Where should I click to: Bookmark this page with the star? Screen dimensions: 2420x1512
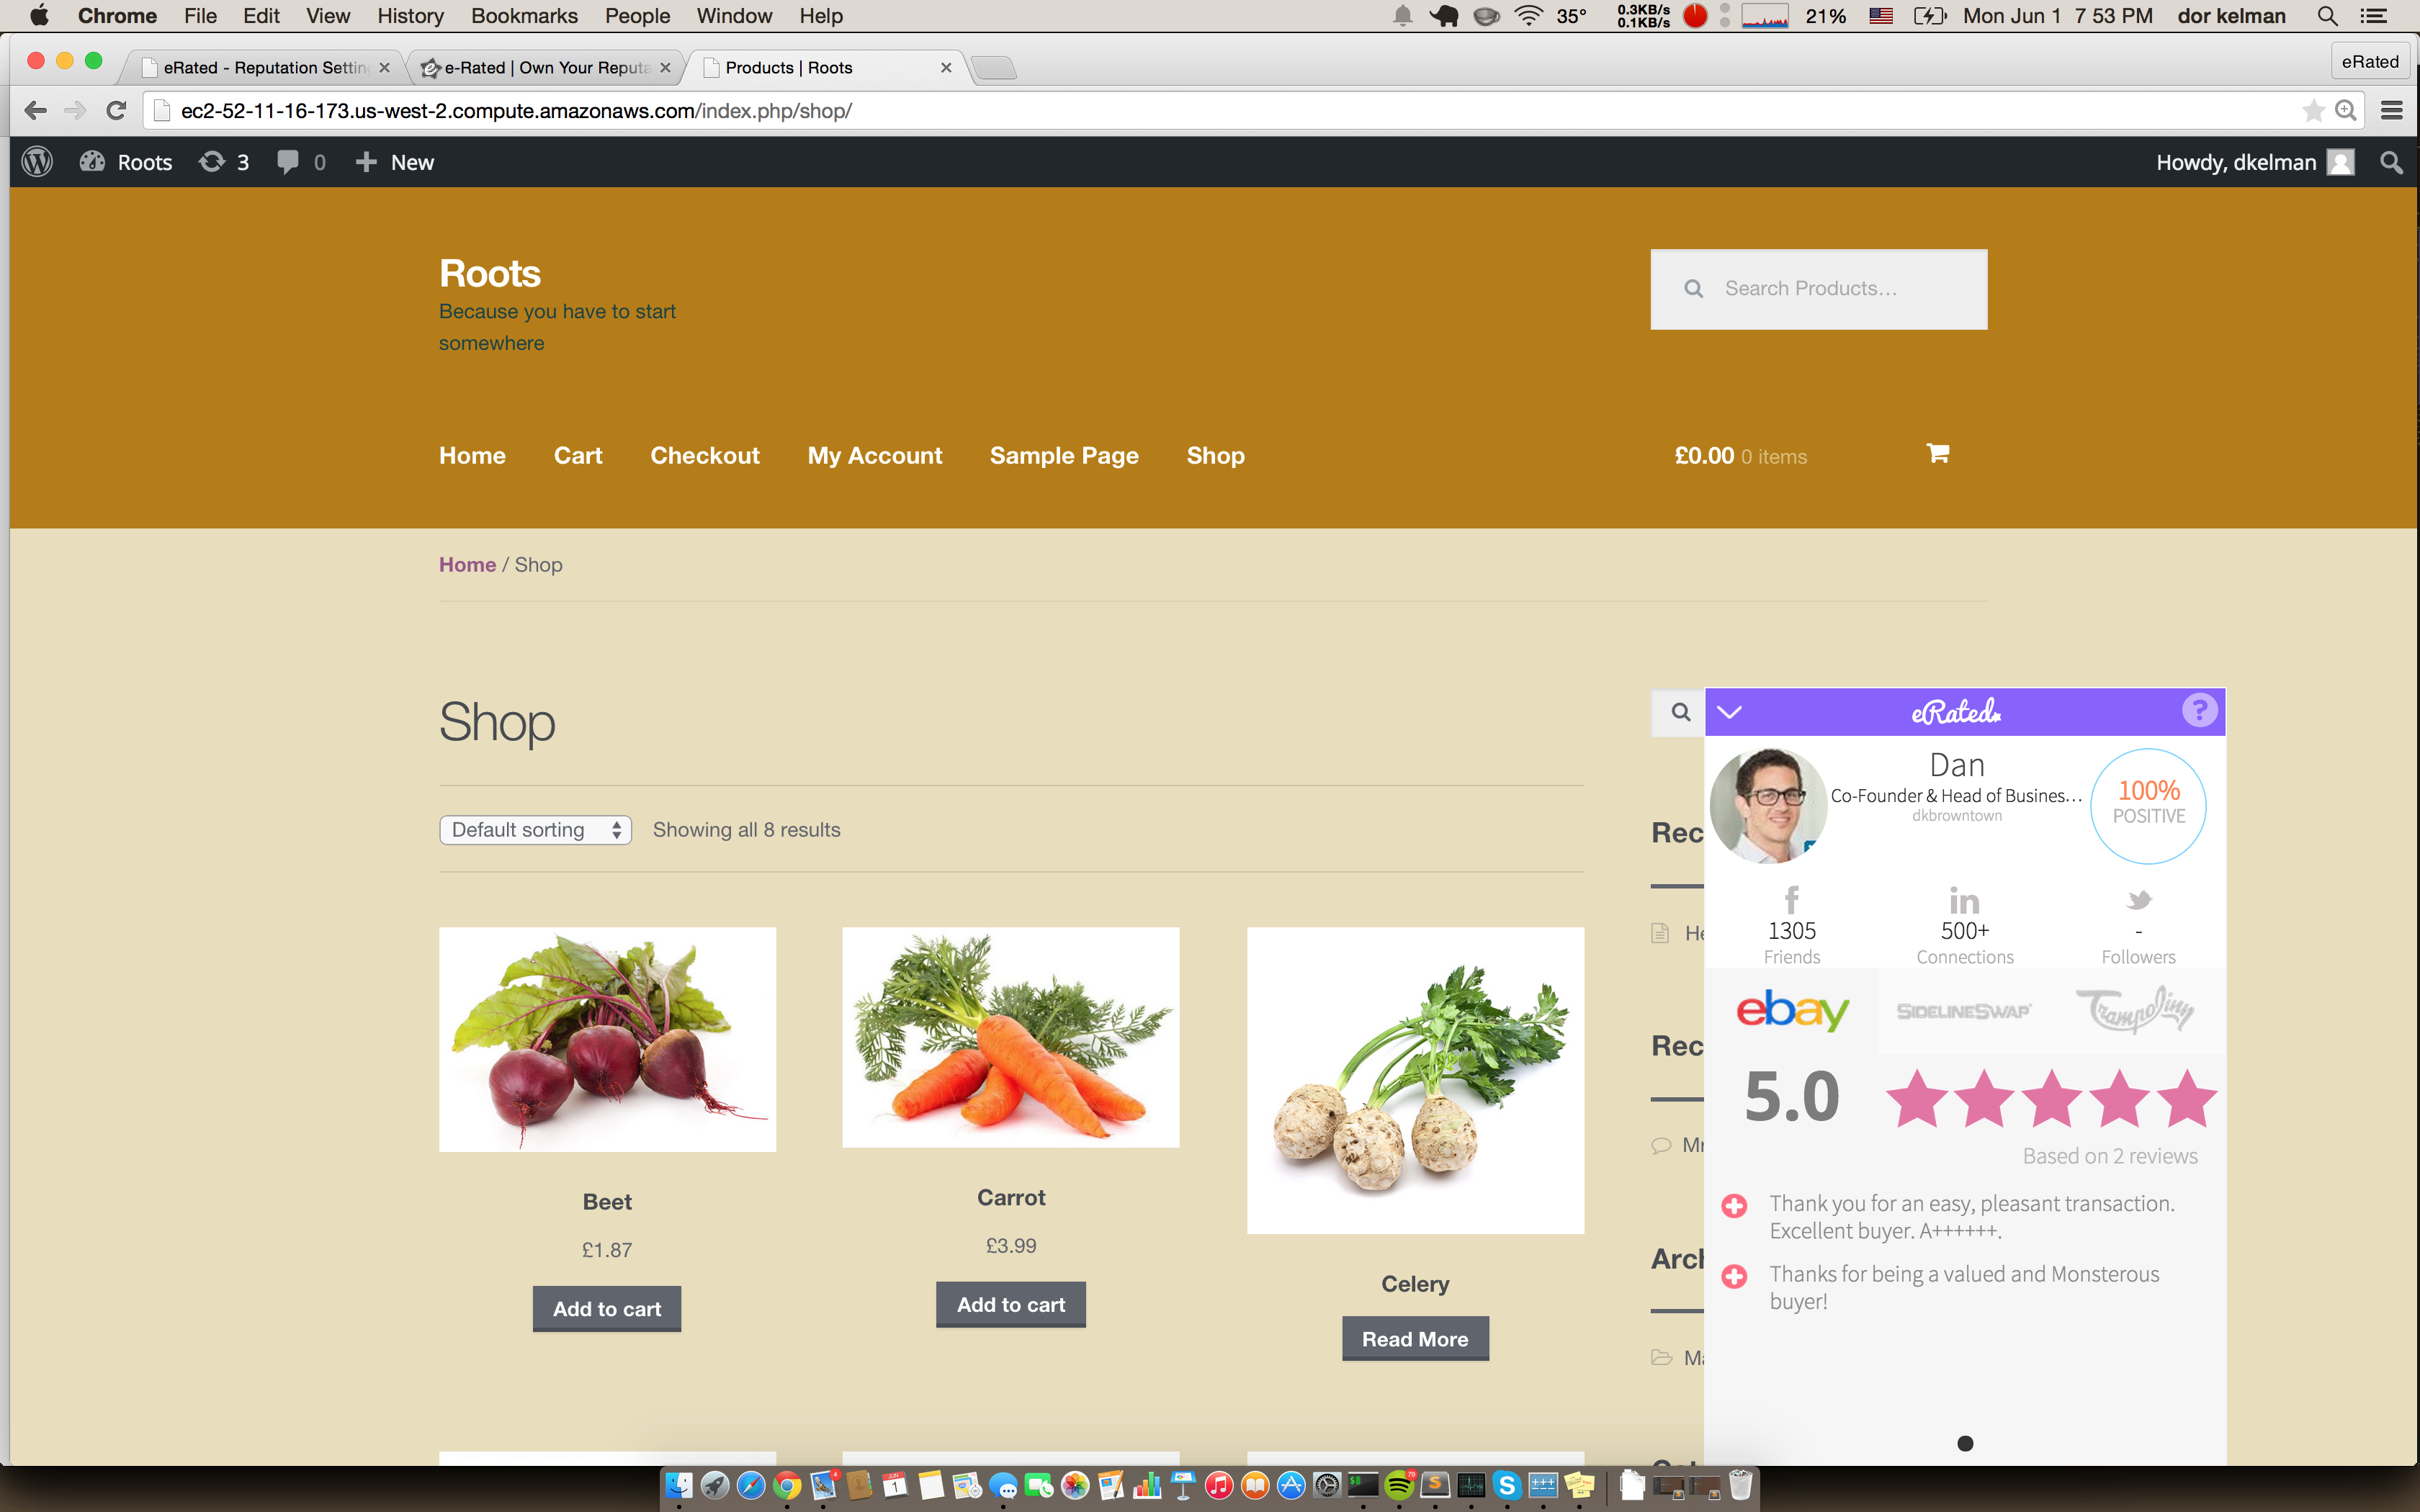click(x=2313, y=110)
